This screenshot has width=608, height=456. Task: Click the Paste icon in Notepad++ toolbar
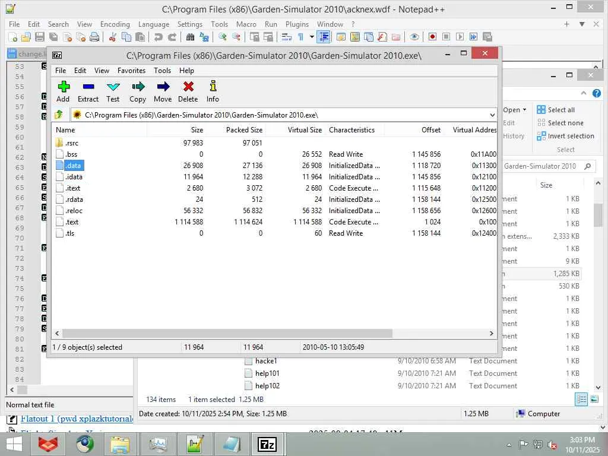[140, 37]
